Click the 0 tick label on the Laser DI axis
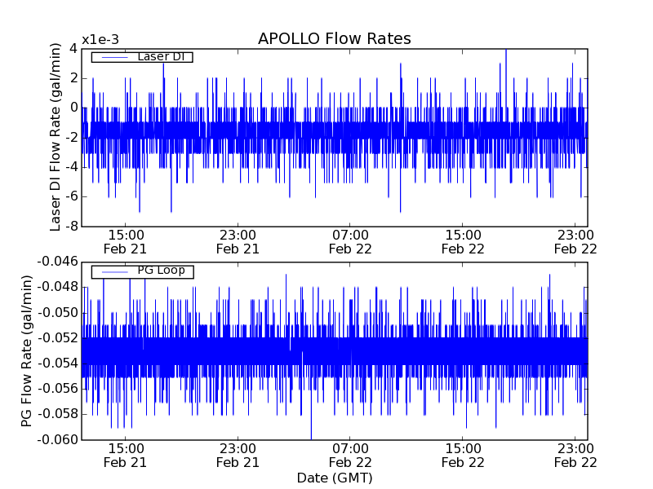This screenshot has width=653, height=489. 73,108
